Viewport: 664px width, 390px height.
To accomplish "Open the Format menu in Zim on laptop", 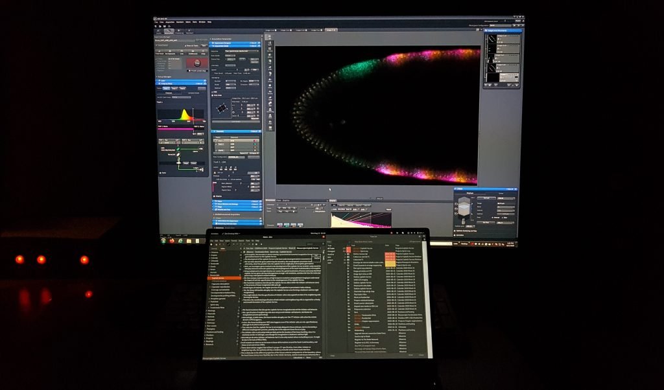I will tap(234, 241).
